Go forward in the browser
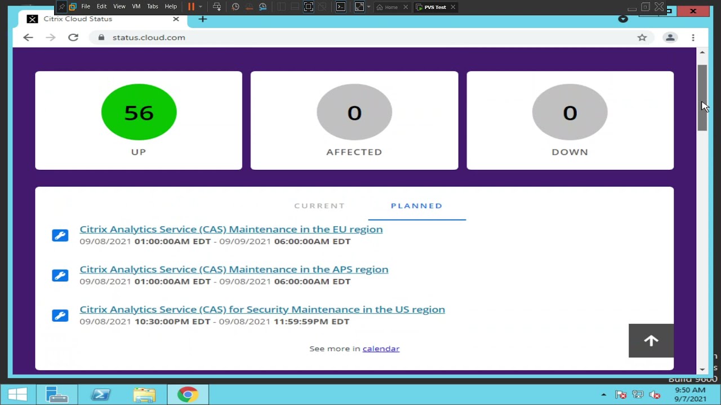Viewport: 721px width, 405px height. 51,37
